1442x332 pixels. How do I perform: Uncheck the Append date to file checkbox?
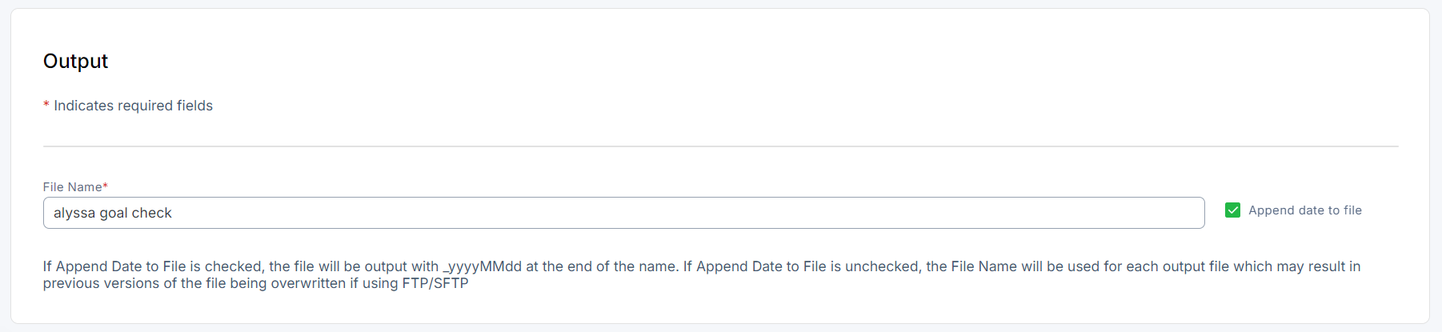(x=1232, y=210)
